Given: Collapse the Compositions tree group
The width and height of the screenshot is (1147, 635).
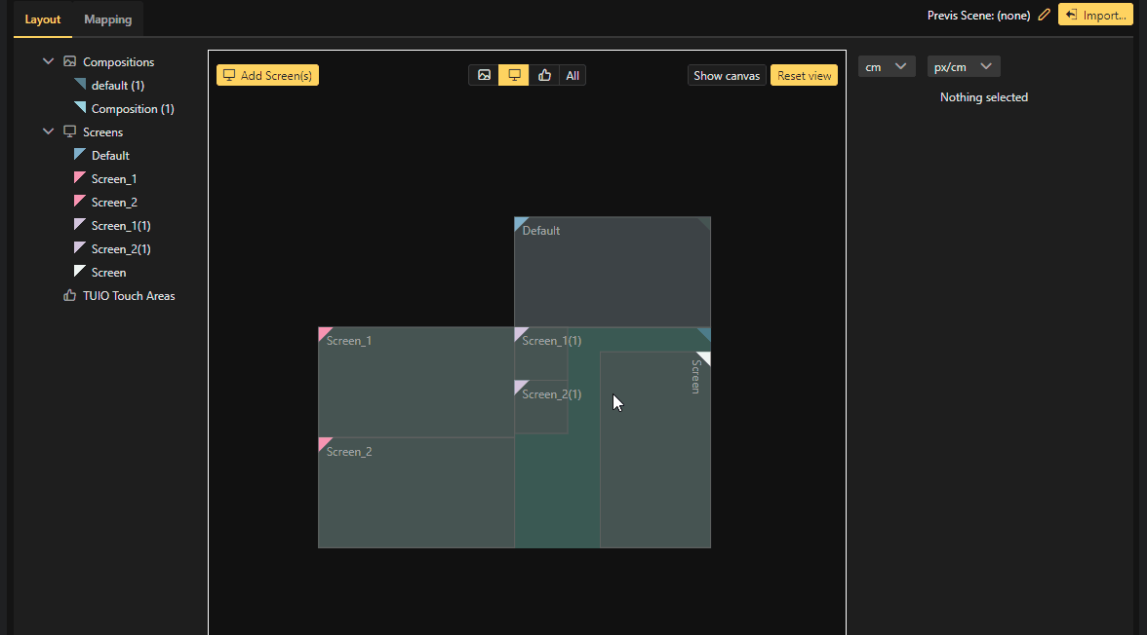Looking at the screenshot, I should click(48, 61).
